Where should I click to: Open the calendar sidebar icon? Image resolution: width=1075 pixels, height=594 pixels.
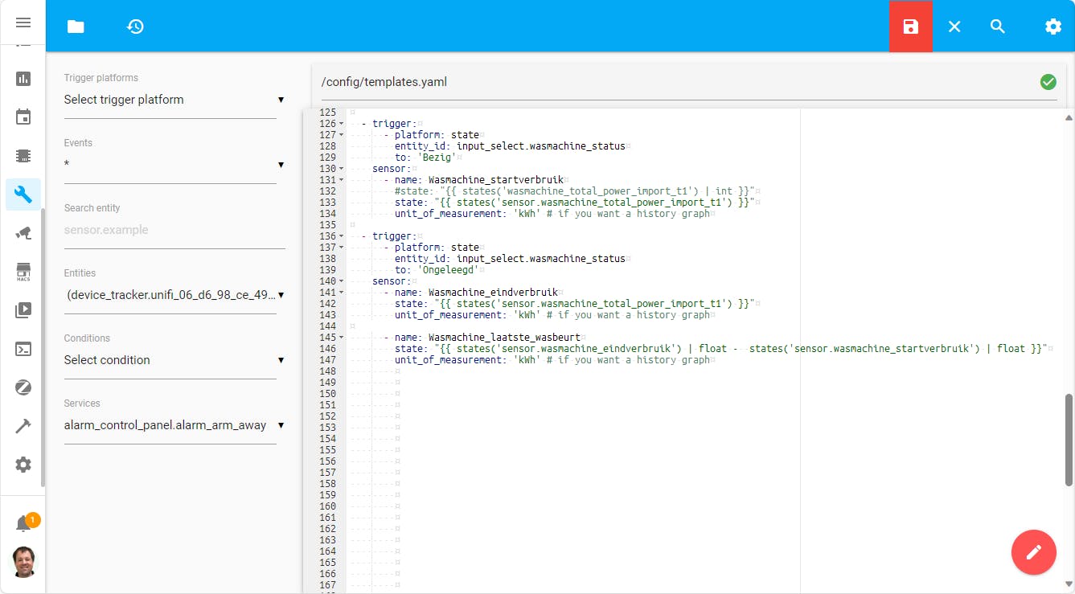pos(23,117)
